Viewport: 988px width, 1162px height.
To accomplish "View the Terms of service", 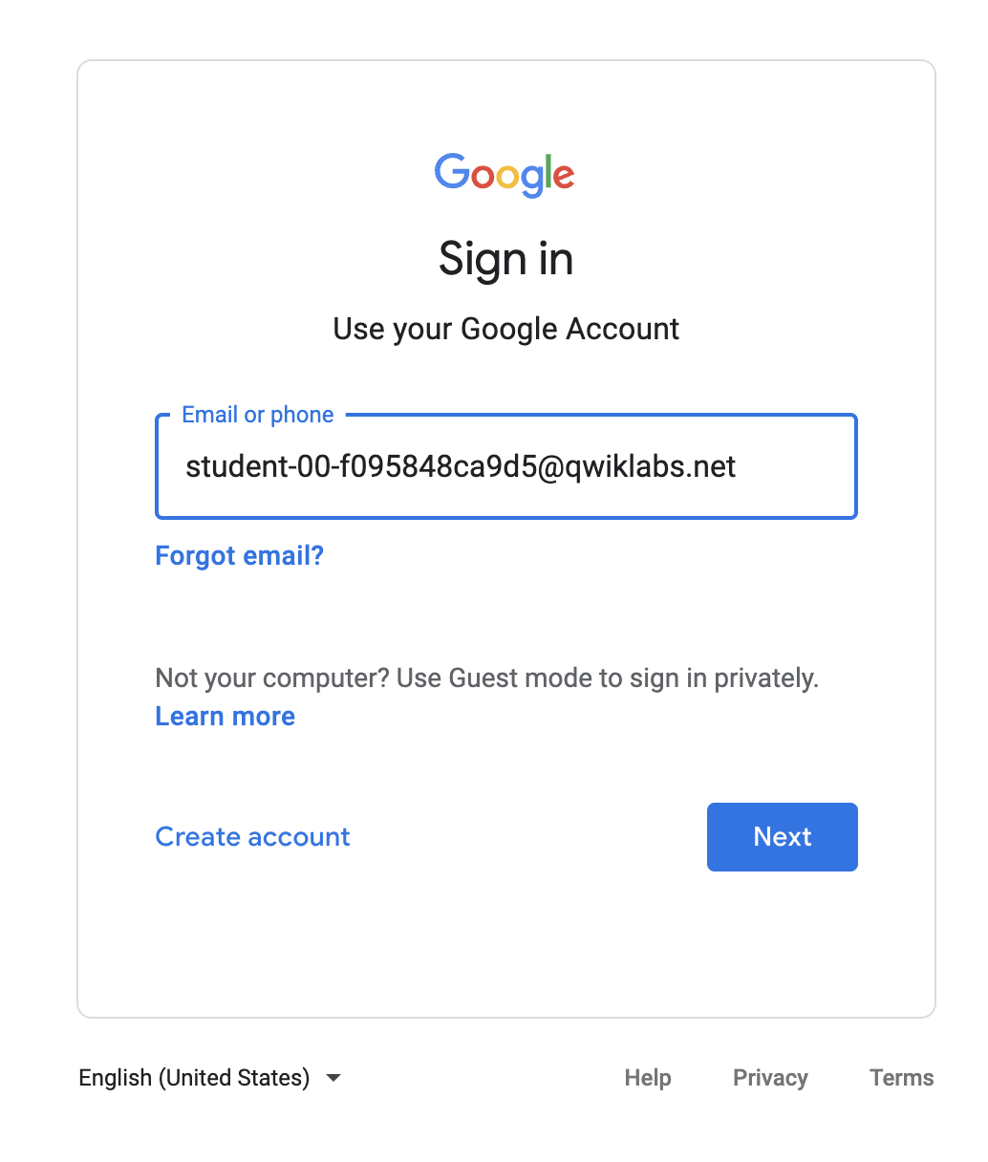I will (901, 1077).
